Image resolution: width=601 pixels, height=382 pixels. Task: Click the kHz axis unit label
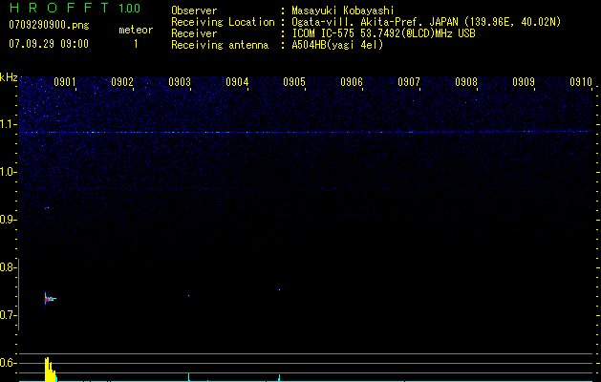click(9, 77)
